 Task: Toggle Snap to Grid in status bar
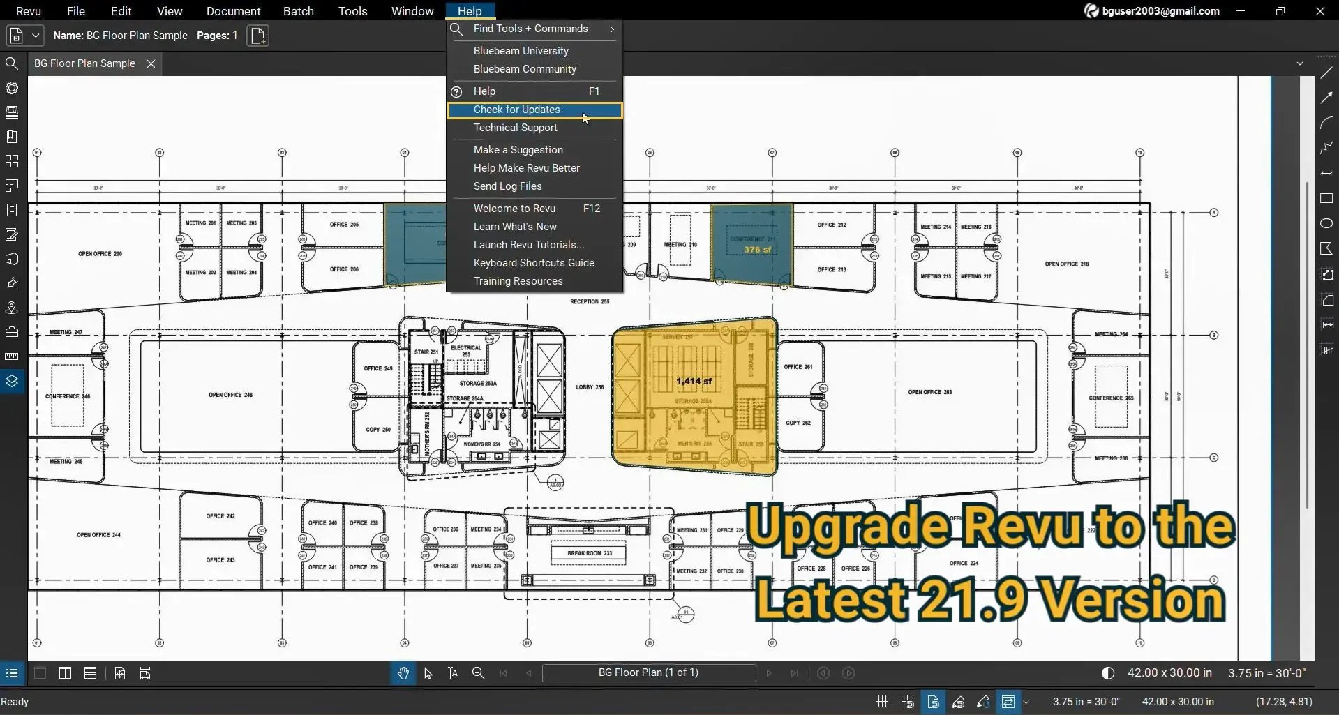(907, 702)
